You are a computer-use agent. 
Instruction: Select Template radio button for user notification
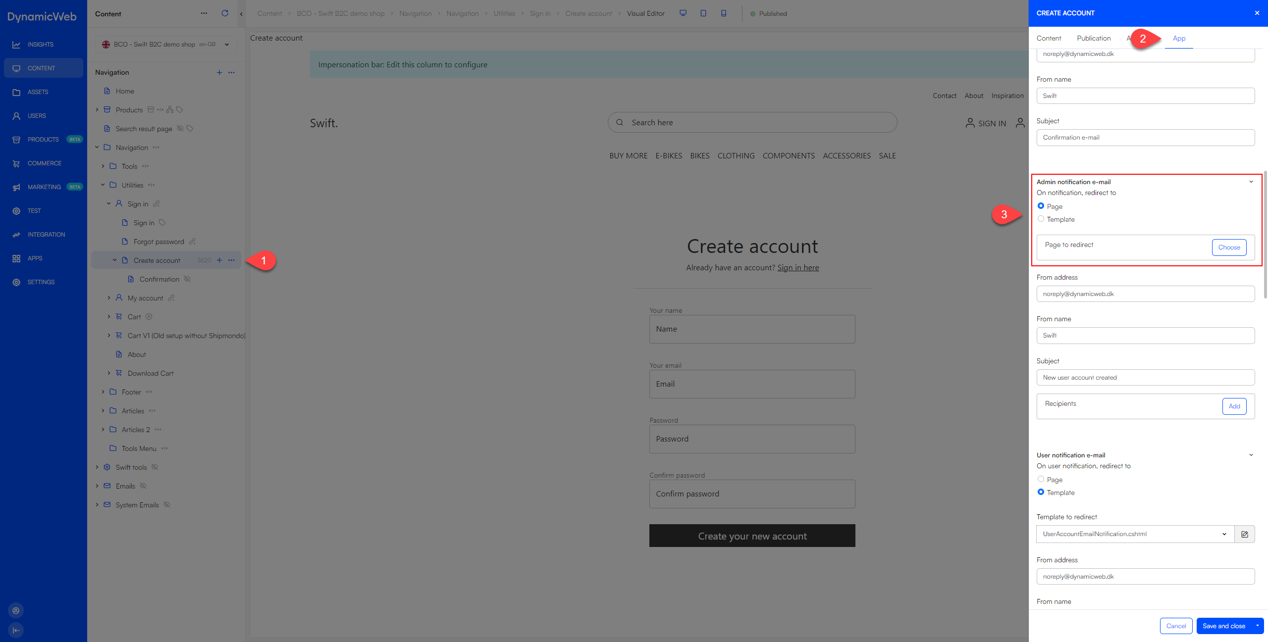click(1041, 492)
